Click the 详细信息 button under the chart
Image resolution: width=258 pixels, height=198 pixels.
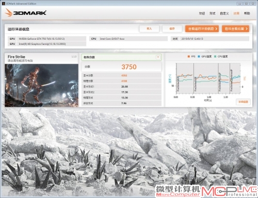point(243,102)
